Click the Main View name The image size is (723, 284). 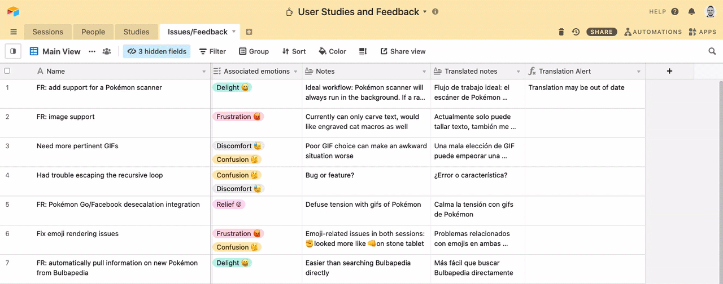[x=62, y=51]
